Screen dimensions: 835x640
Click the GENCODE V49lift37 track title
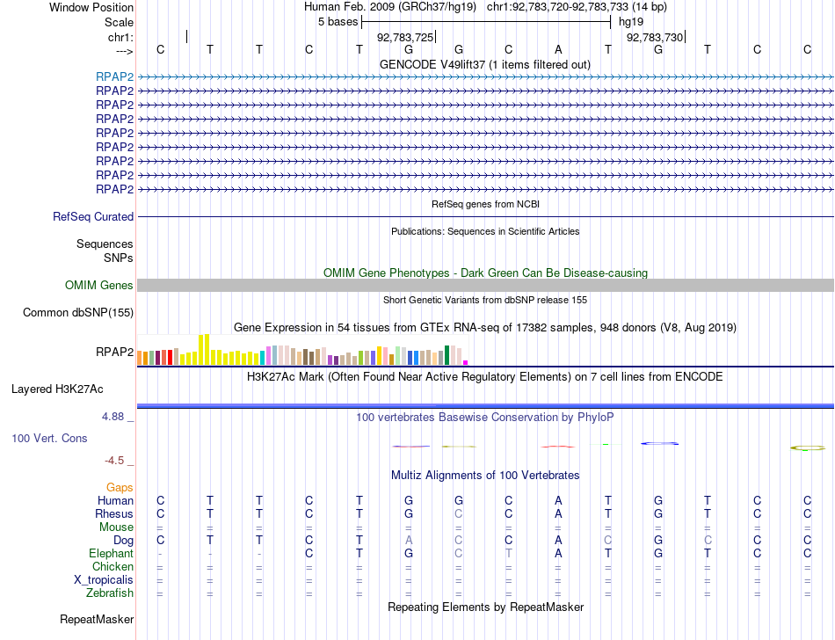(485, 64)
